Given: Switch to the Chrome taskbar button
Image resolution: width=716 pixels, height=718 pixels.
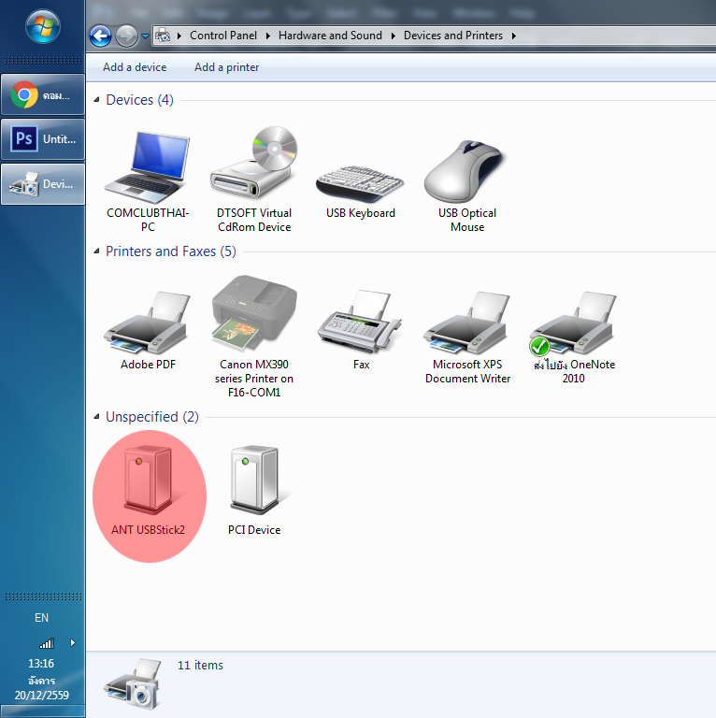Looking at the screenshot, I should point(43,94).
